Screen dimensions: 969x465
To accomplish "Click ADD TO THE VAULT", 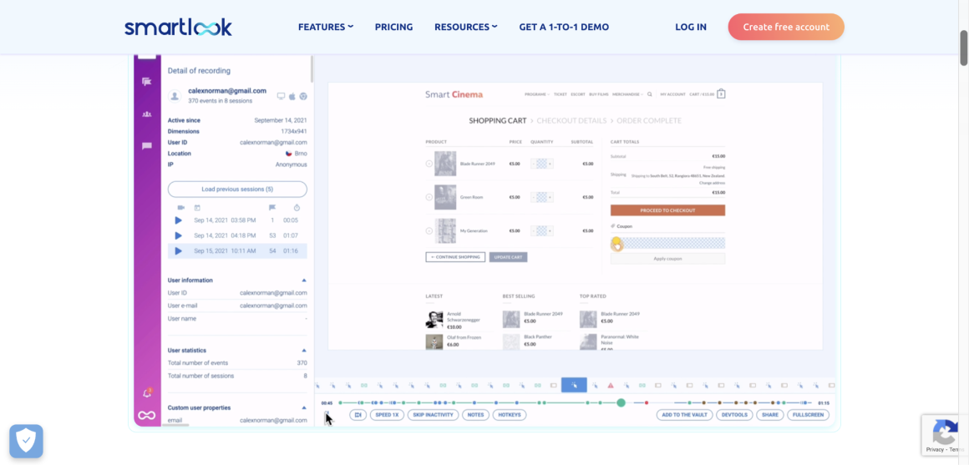I will click(685, 415).
